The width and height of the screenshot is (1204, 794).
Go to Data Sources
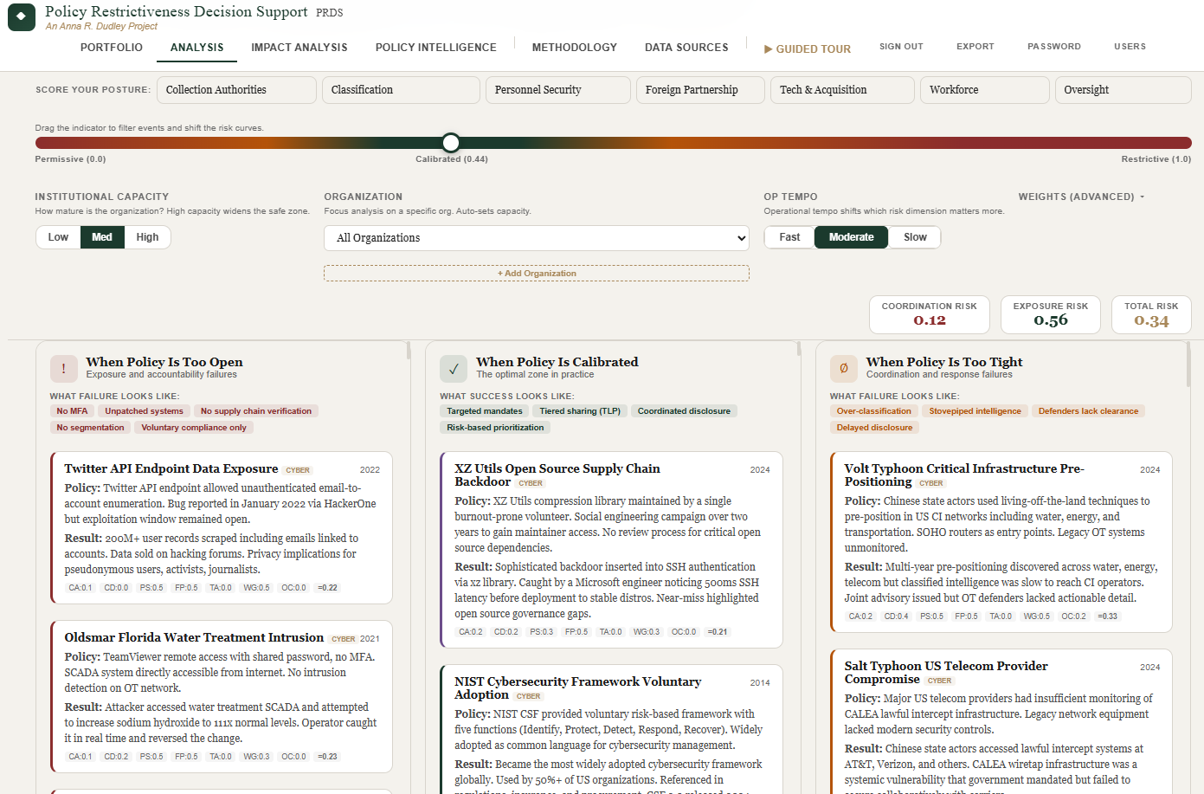[x=686, y=48]
